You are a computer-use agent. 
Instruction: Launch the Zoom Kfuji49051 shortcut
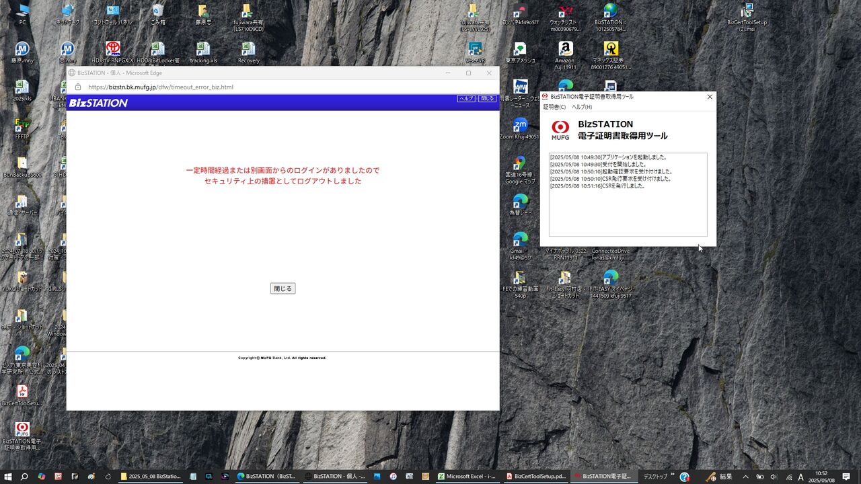pyautogui.click(x=520, y=129)
